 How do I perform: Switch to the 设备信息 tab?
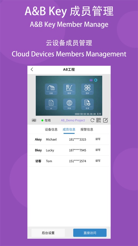pyautogui.click(x=51, y=130)
